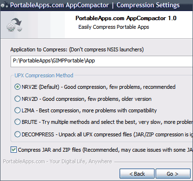Click the AppCompactor gears logo in header
Image resolution: width=193 pixels, height=181 pixels.
click(15, 25)
